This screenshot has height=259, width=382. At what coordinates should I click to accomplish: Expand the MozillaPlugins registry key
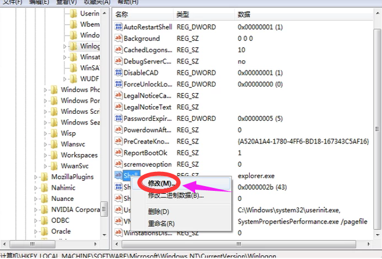pos(36,177)
